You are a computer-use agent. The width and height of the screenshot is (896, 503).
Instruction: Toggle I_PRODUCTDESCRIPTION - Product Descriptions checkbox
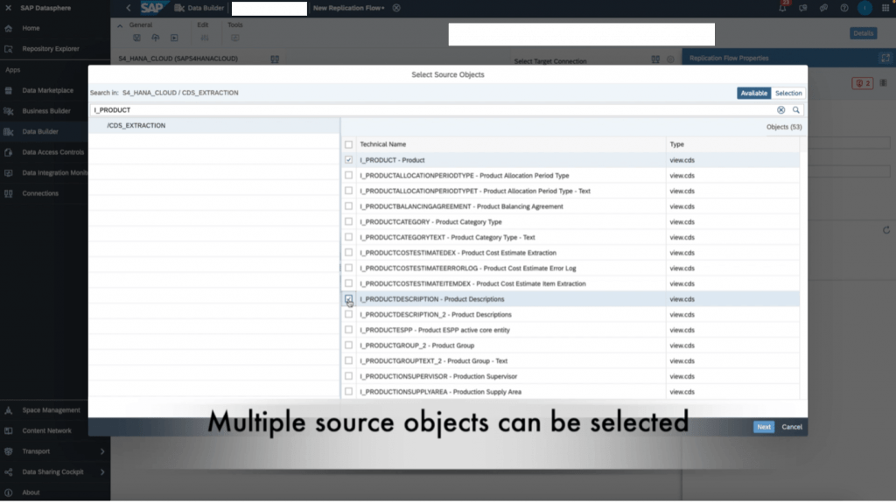click(348, 299)
